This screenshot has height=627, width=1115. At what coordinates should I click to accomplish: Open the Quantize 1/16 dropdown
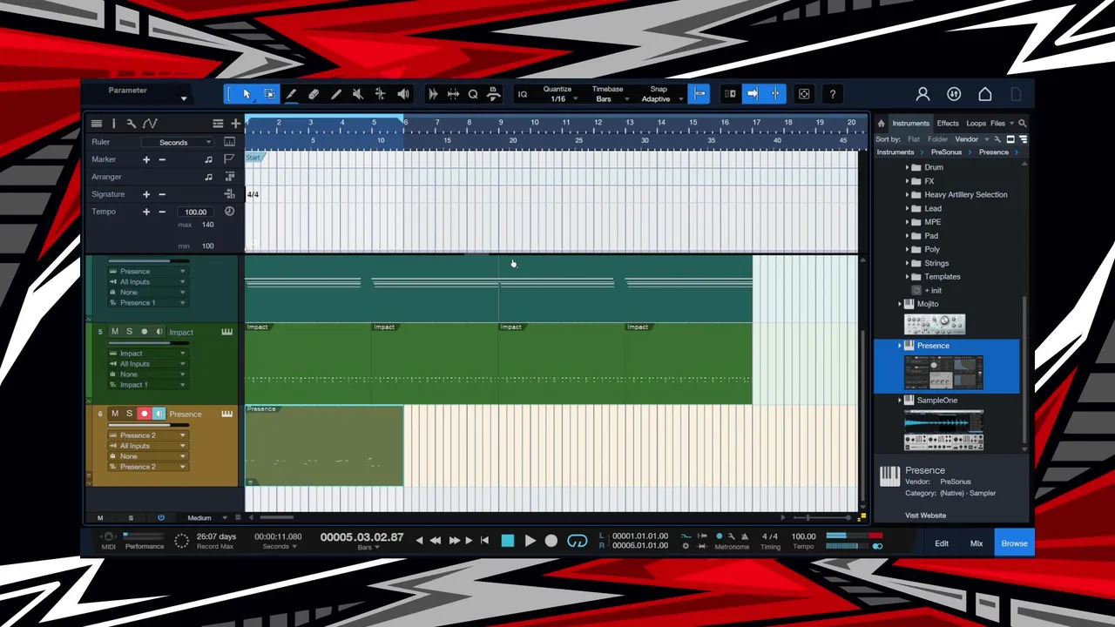click(x=558, y=94)
